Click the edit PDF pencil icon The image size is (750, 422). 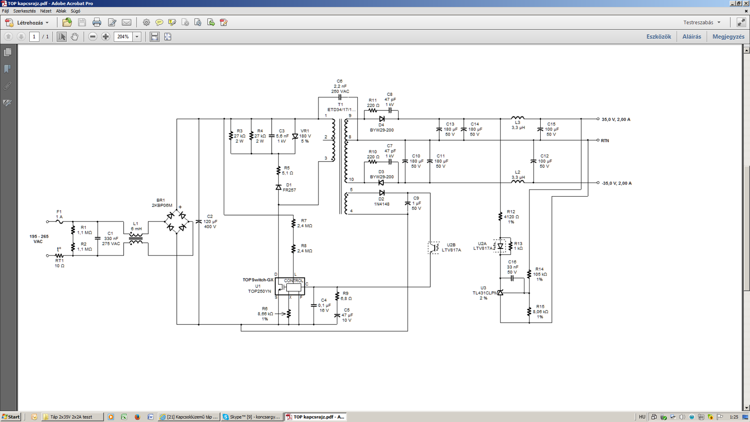tap(224, 22)
